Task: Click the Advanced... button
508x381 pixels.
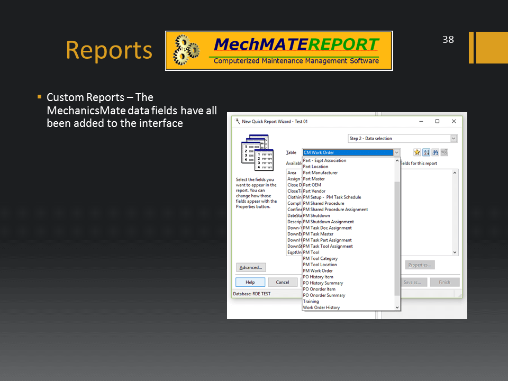Action: (x=251, y=268)
